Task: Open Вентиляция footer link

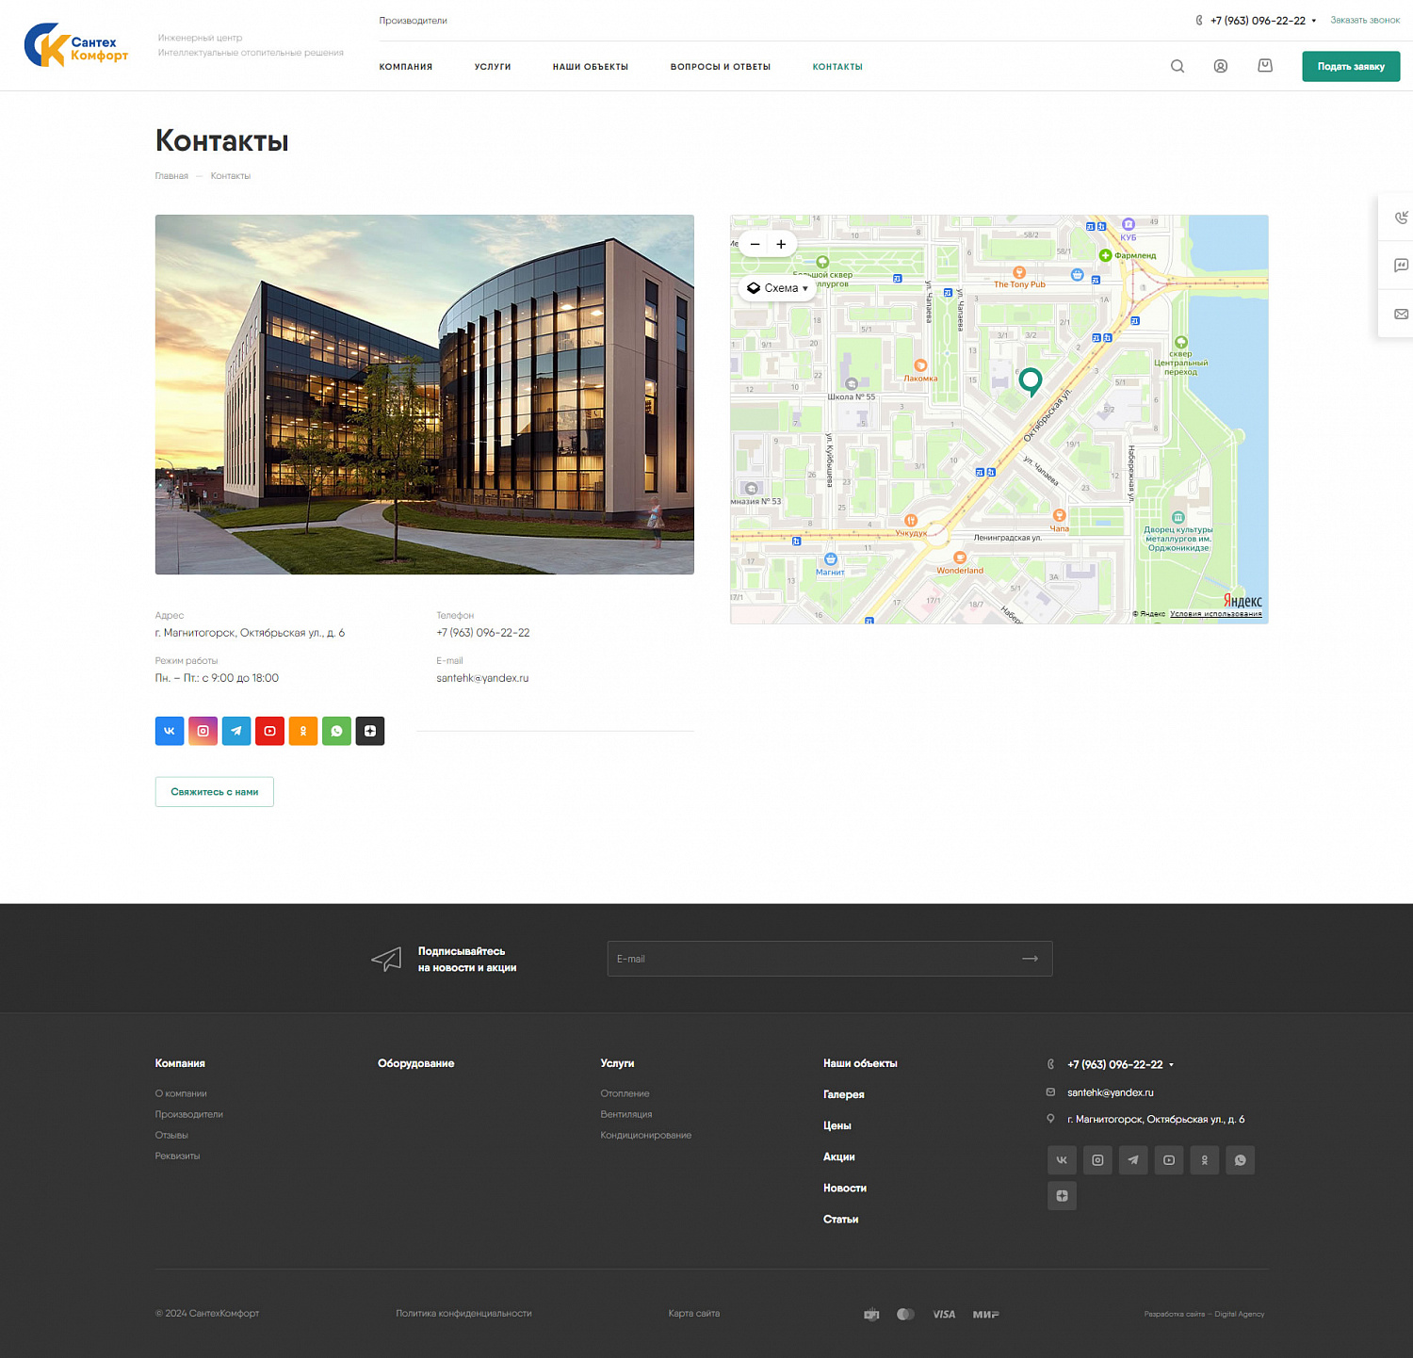Action: (x=626, y=1114)
